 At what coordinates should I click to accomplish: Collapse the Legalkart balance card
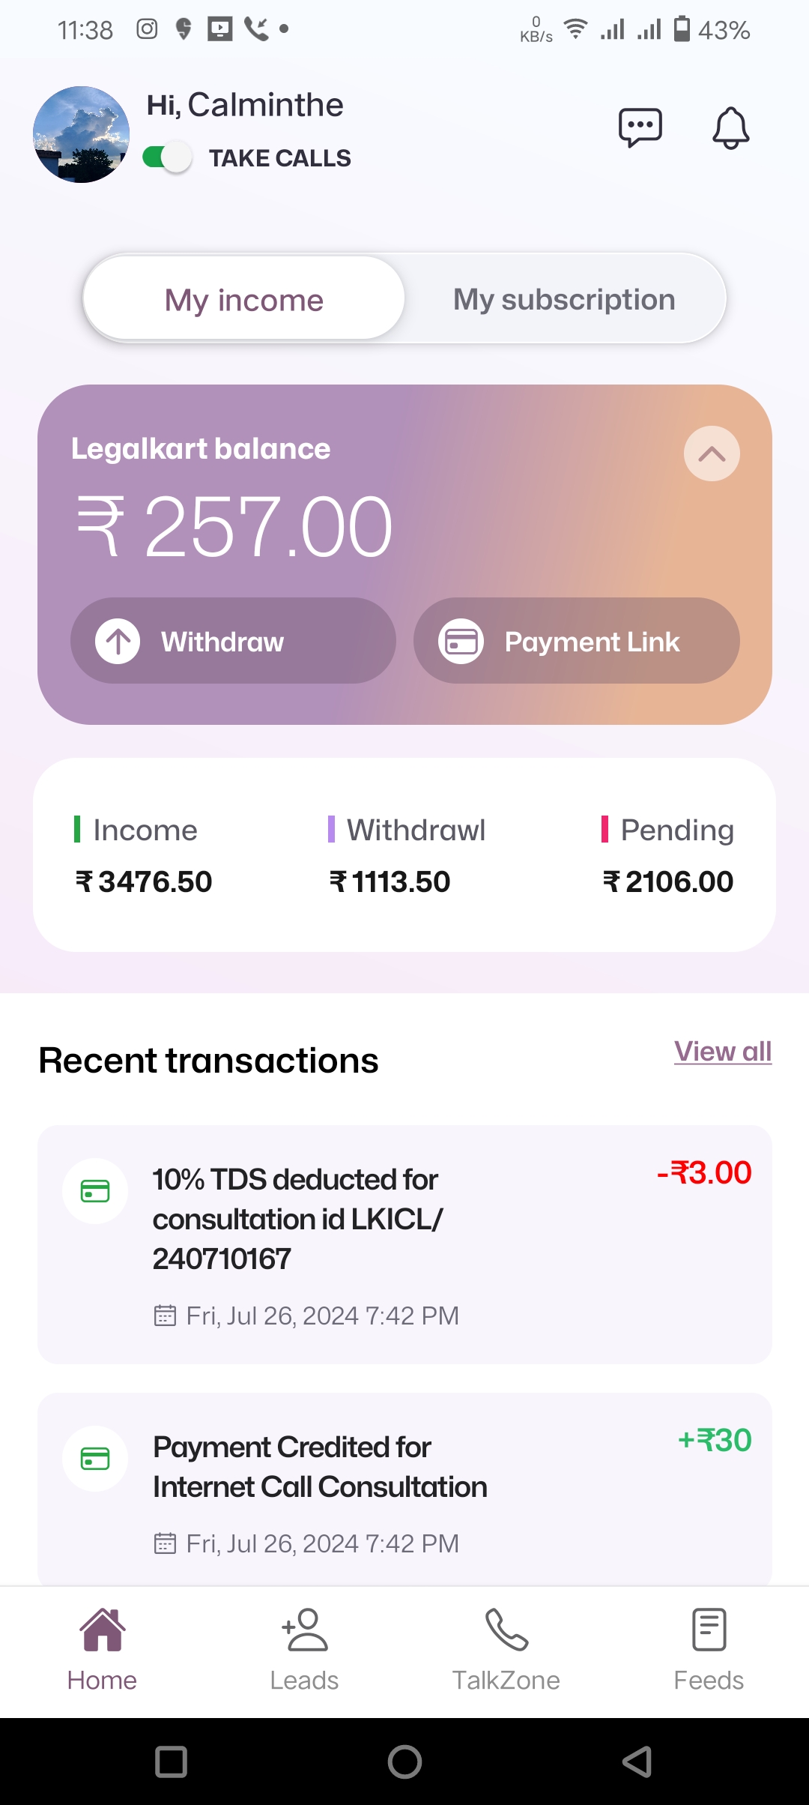click(x=712, y=453)
